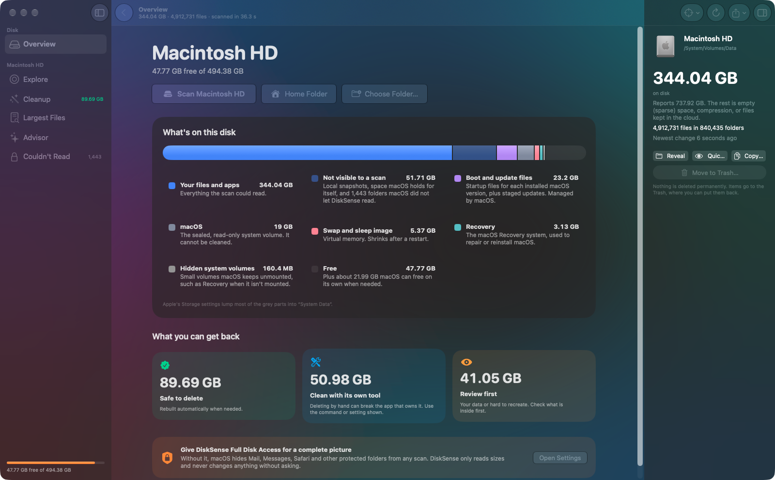Click the green checkmark seal on the Safe to delete card

(165, 365)
